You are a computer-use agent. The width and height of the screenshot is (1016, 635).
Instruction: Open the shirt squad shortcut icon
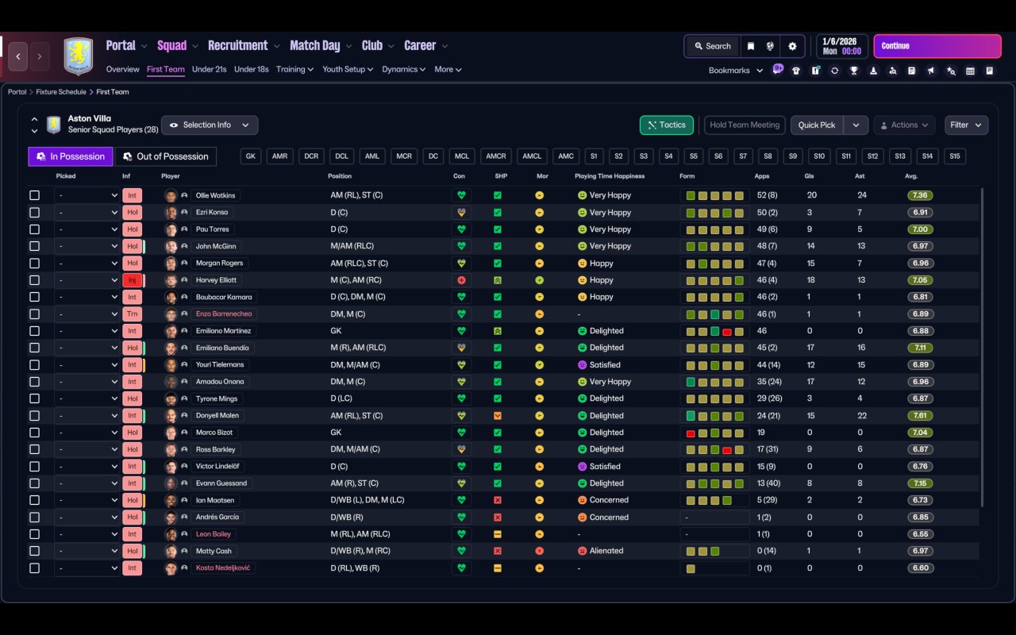point(796,71)
